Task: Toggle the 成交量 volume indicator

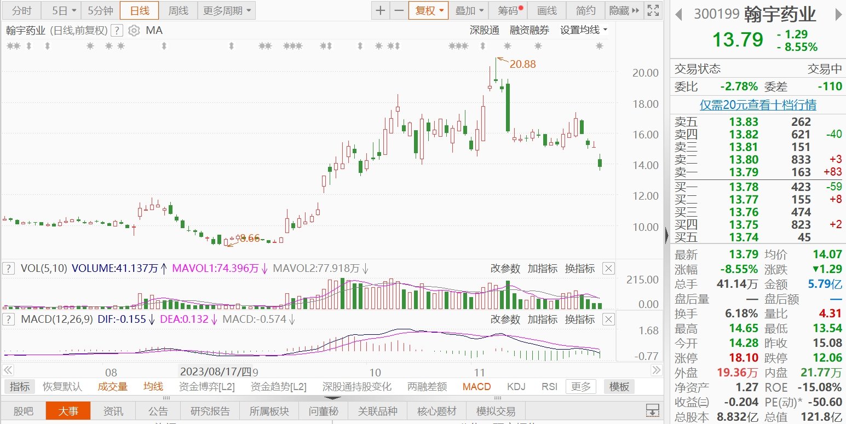Action: coord(113,387)
